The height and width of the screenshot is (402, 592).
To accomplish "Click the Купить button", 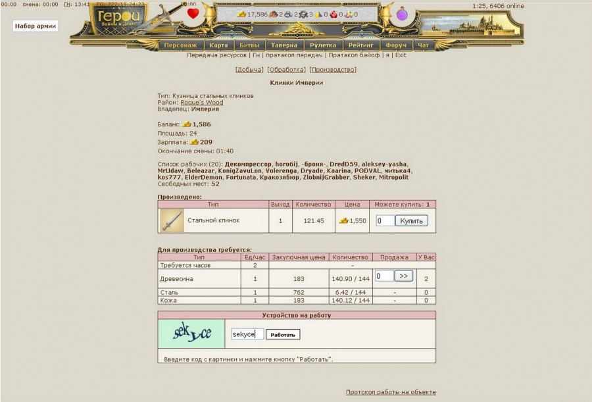I will pyautogui.click(x=412, y=220).
